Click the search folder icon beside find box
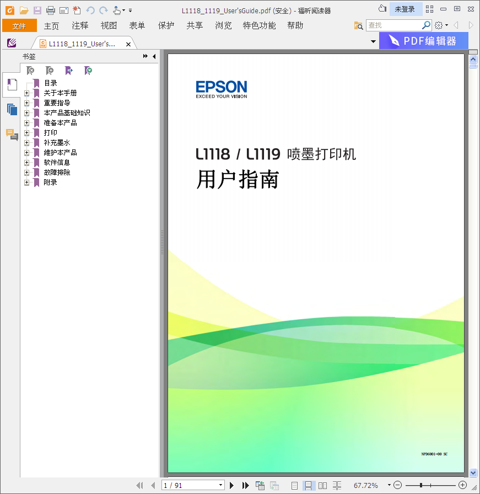Image resolution: width=480 pixels, height=494 pixels. [x=358, y=25]
